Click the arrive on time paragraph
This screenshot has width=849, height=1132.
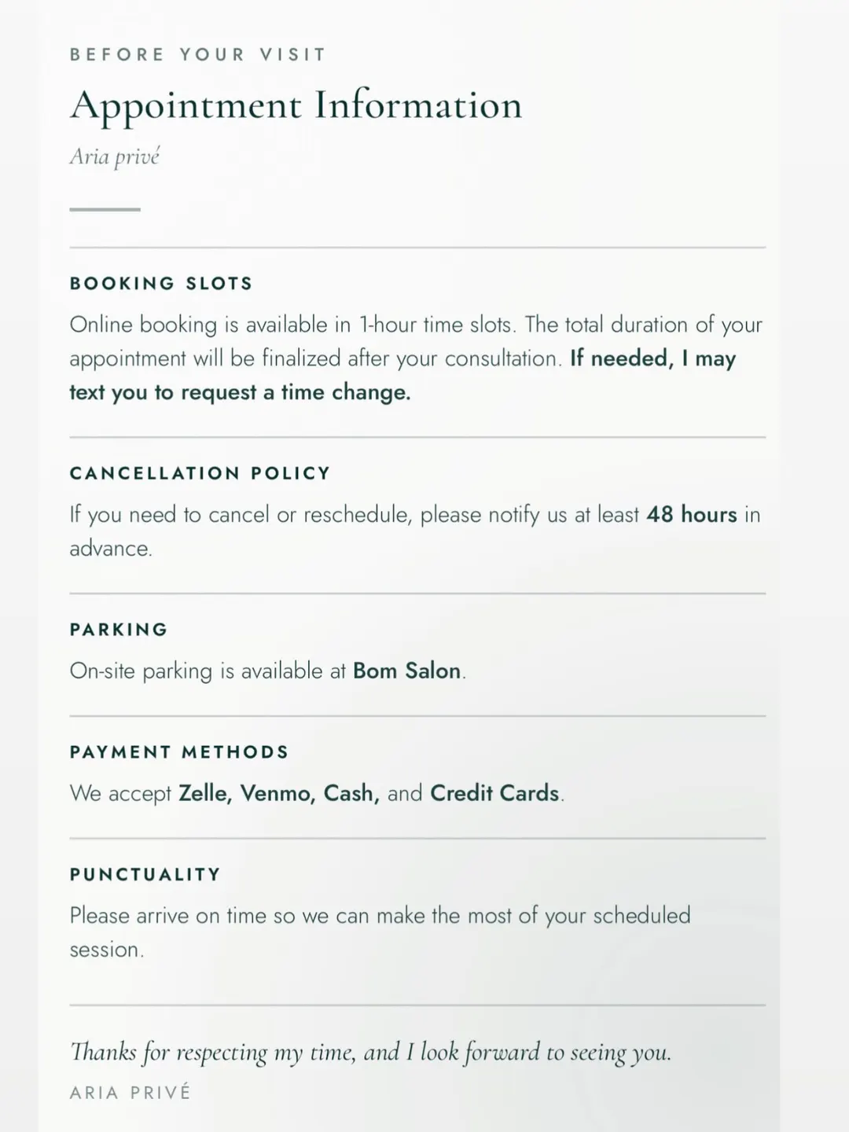click(x=380, y=932)
